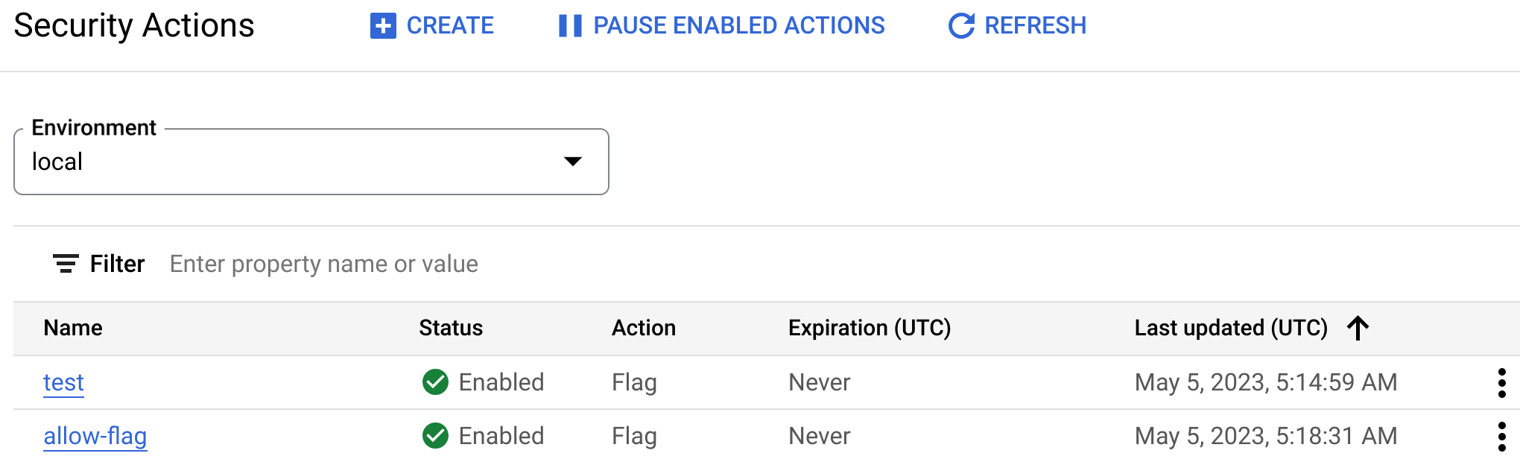Click PAUSE ENABLED ACTIONS
Viewport: 1520px width, 462px height.
[738, 25]
